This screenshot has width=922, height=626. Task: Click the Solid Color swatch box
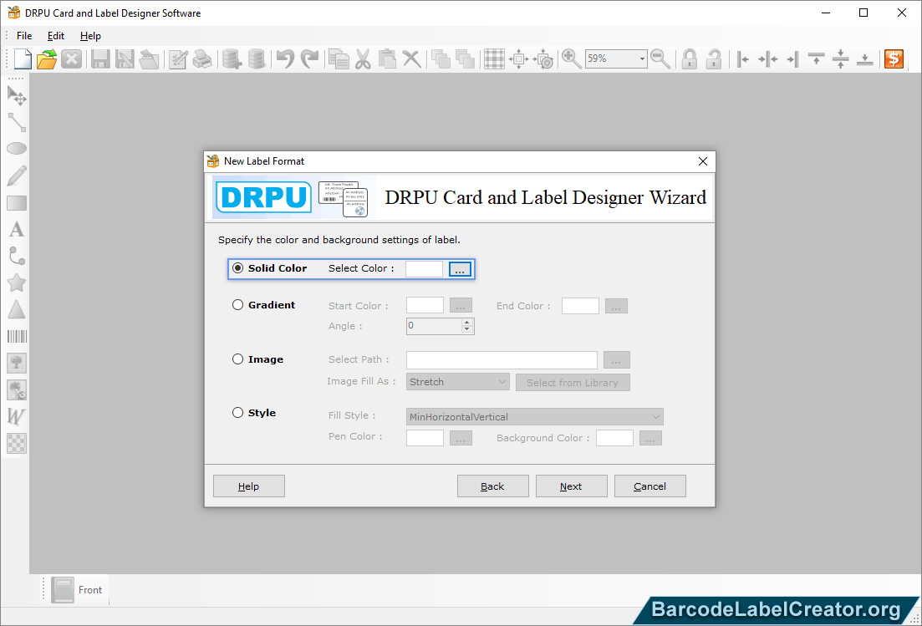(x=425, y=269)
